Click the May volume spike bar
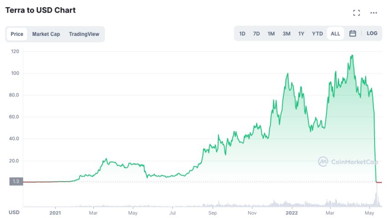387x218 pixels. coord(377,194)
